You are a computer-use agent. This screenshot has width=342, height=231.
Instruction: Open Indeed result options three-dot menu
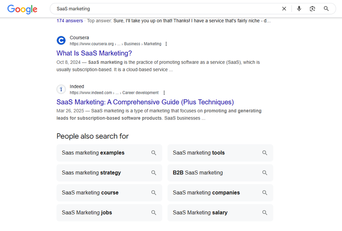(164, 93)
